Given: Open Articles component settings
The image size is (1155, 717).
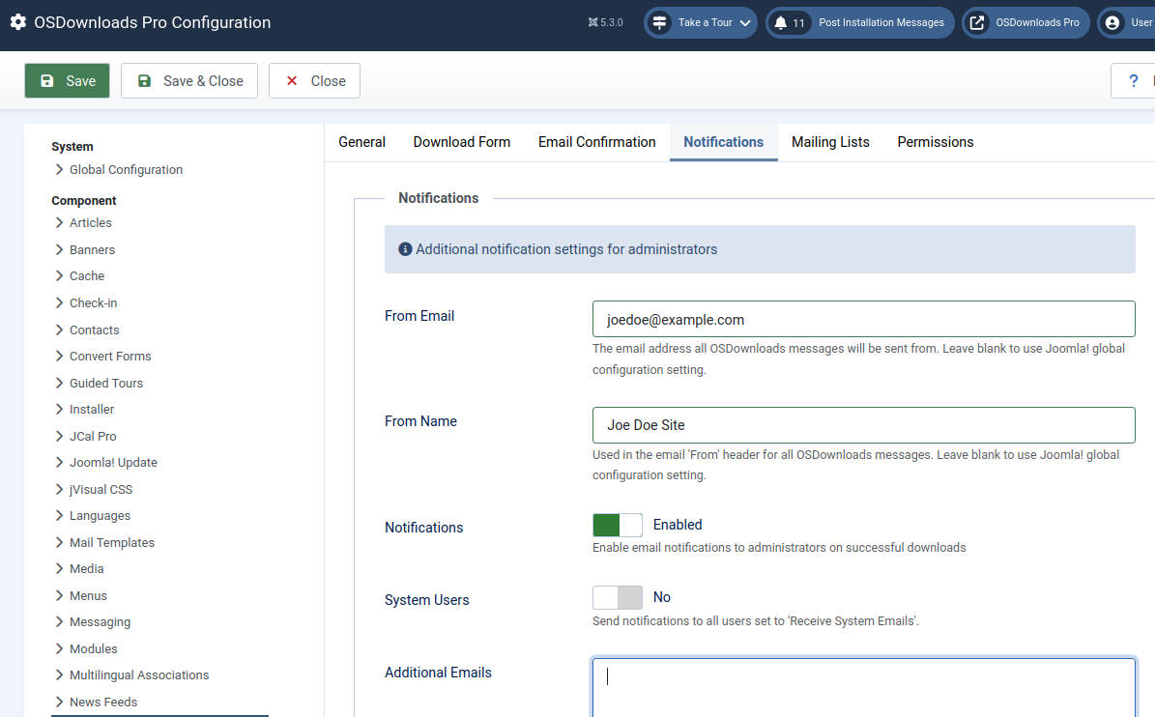Looking at the screenshot, I should coord(91,222).
